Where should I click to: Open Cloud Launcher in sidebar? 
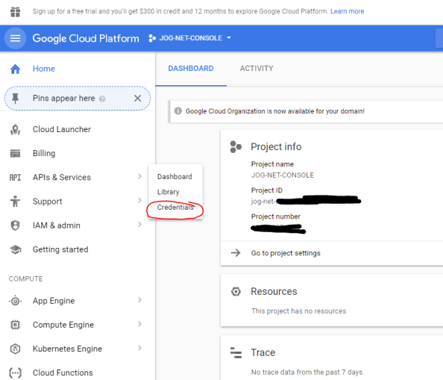point(62,129)
